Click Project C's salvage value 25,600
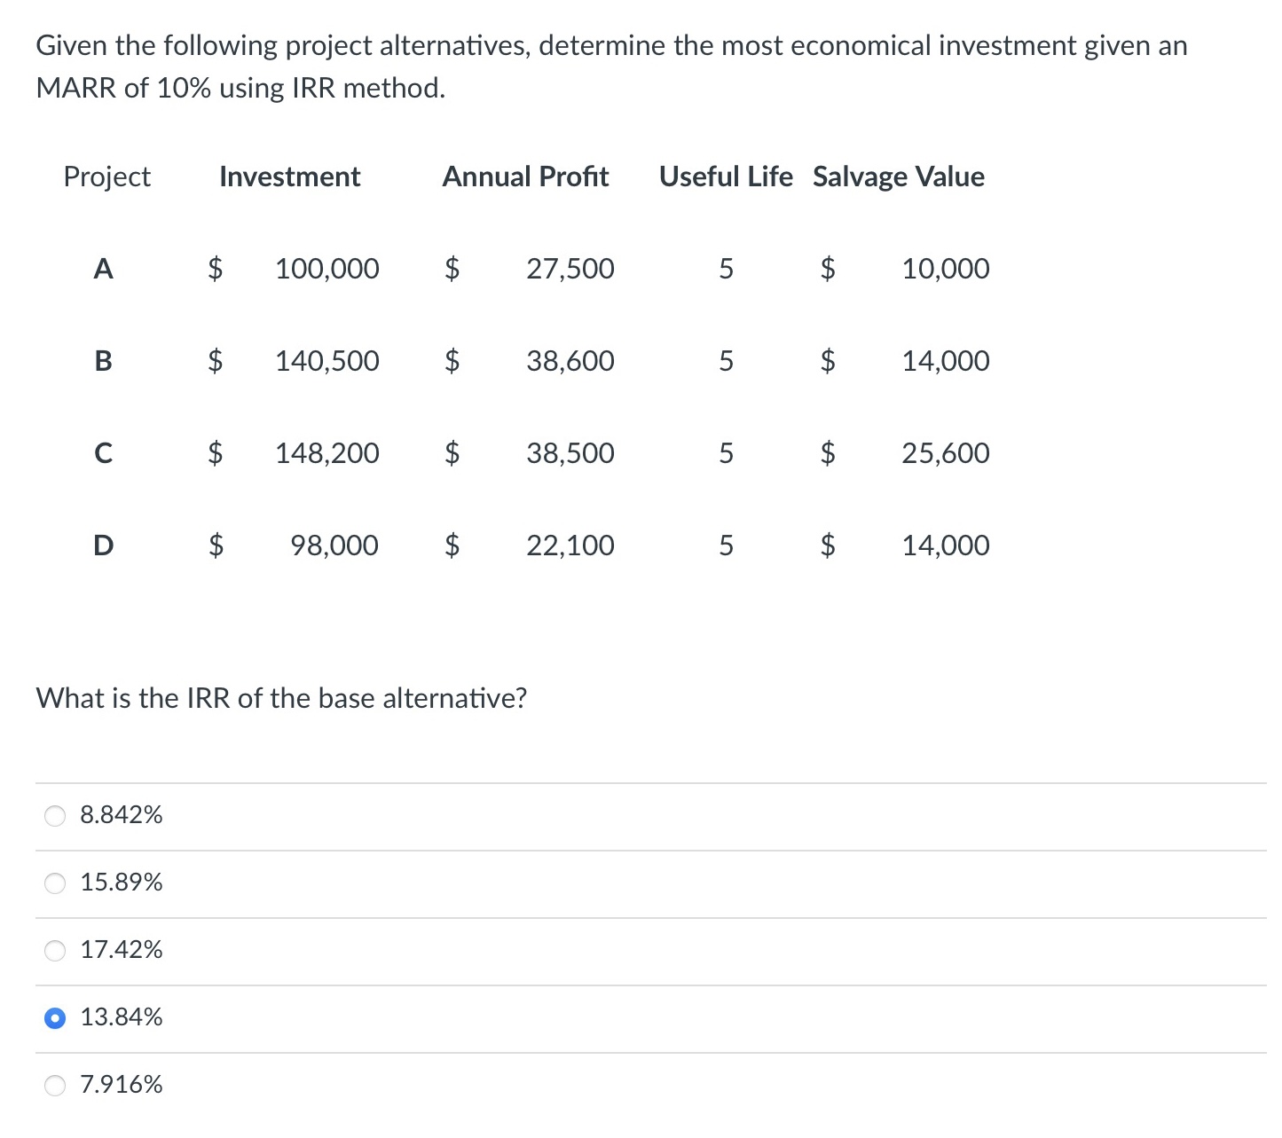This screenshot has height=1138, width=1282. (x=945, y=453)
